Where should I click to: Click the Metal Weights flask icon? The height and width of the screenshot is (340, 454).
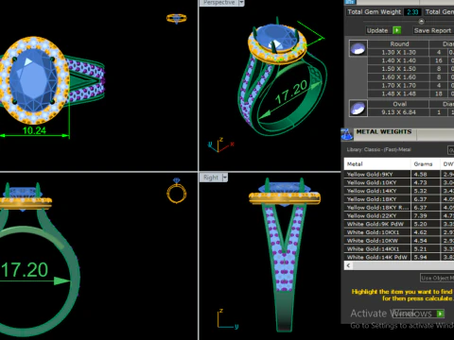coord(347,134)
